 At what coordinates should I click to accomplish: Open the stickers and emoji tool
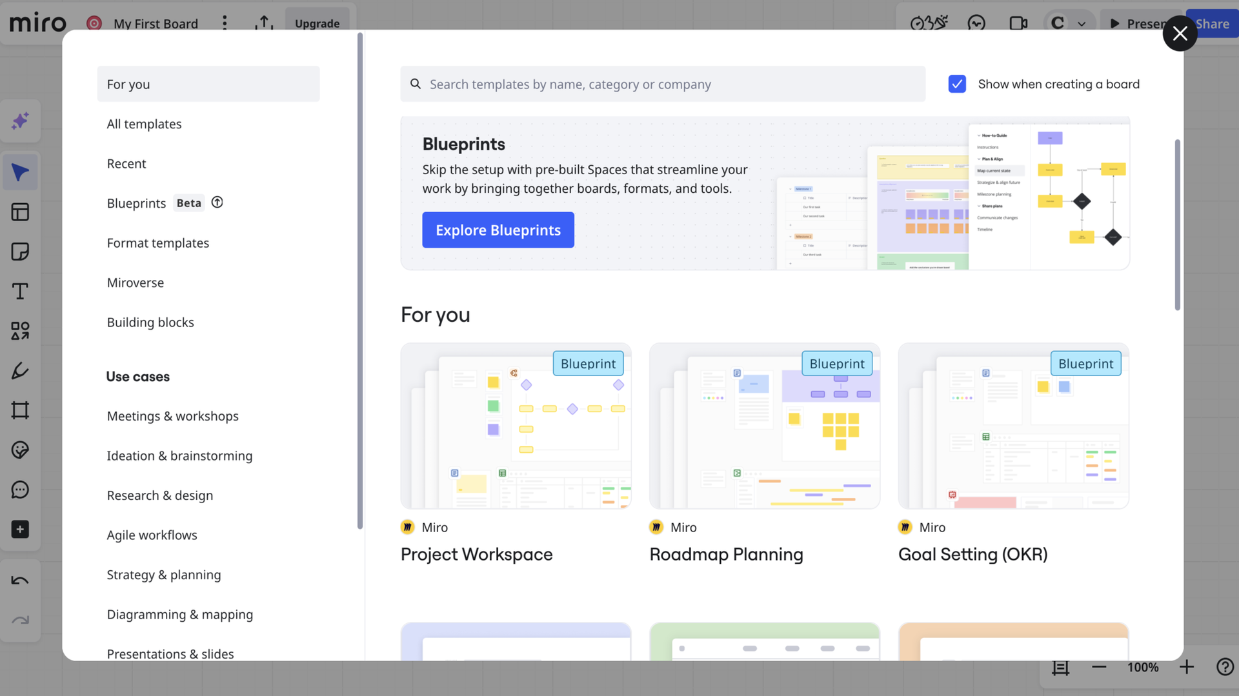click(20, 450)
